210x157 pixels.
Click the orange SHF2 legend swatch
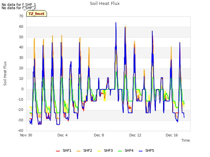(78, 151)
